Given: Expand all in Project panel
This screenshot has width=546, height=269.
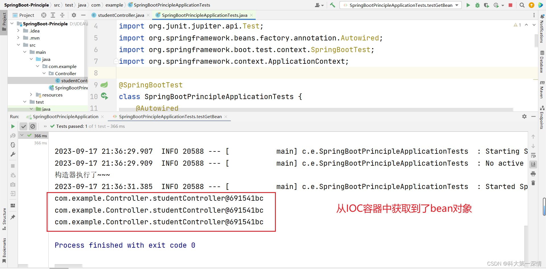Looking at the screenshot, I should pyautogui.click(x=53, y=15).
